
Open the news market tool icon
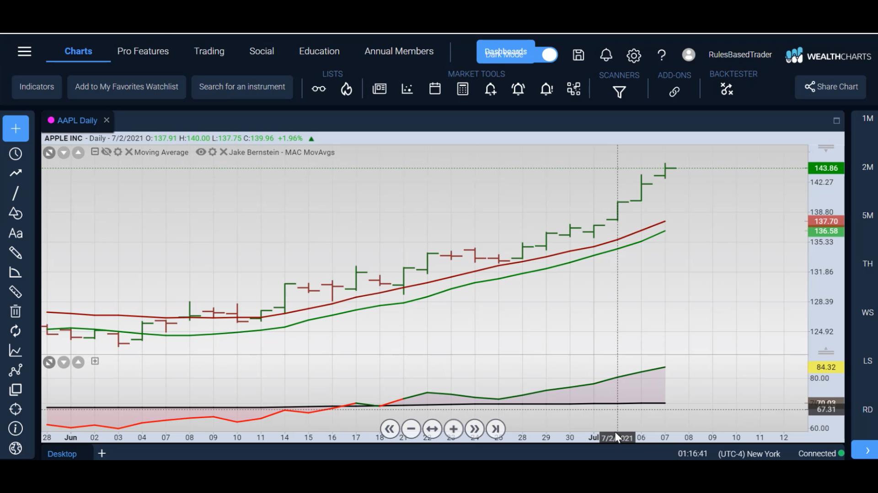point(380,89)
